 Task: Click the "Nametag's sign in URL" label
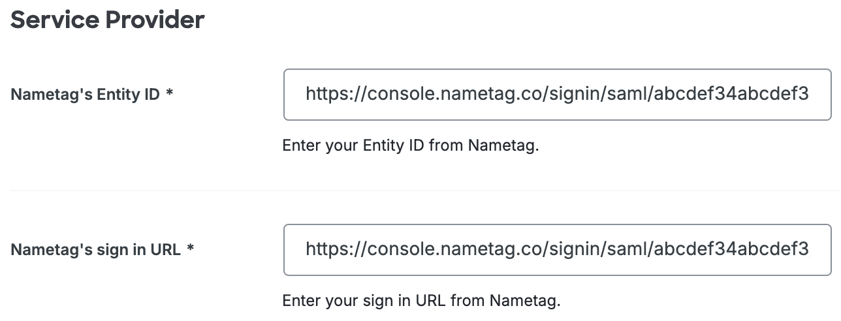point(95,249)
